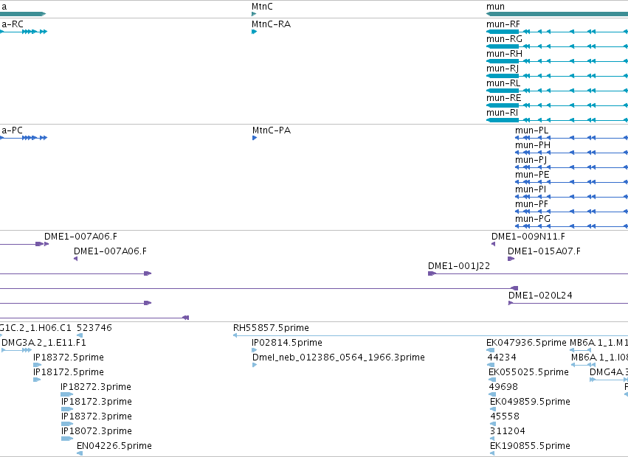Screen dimensions: 628x457
Task: Select the mun-RL transcript
Action: click(557, 91)
